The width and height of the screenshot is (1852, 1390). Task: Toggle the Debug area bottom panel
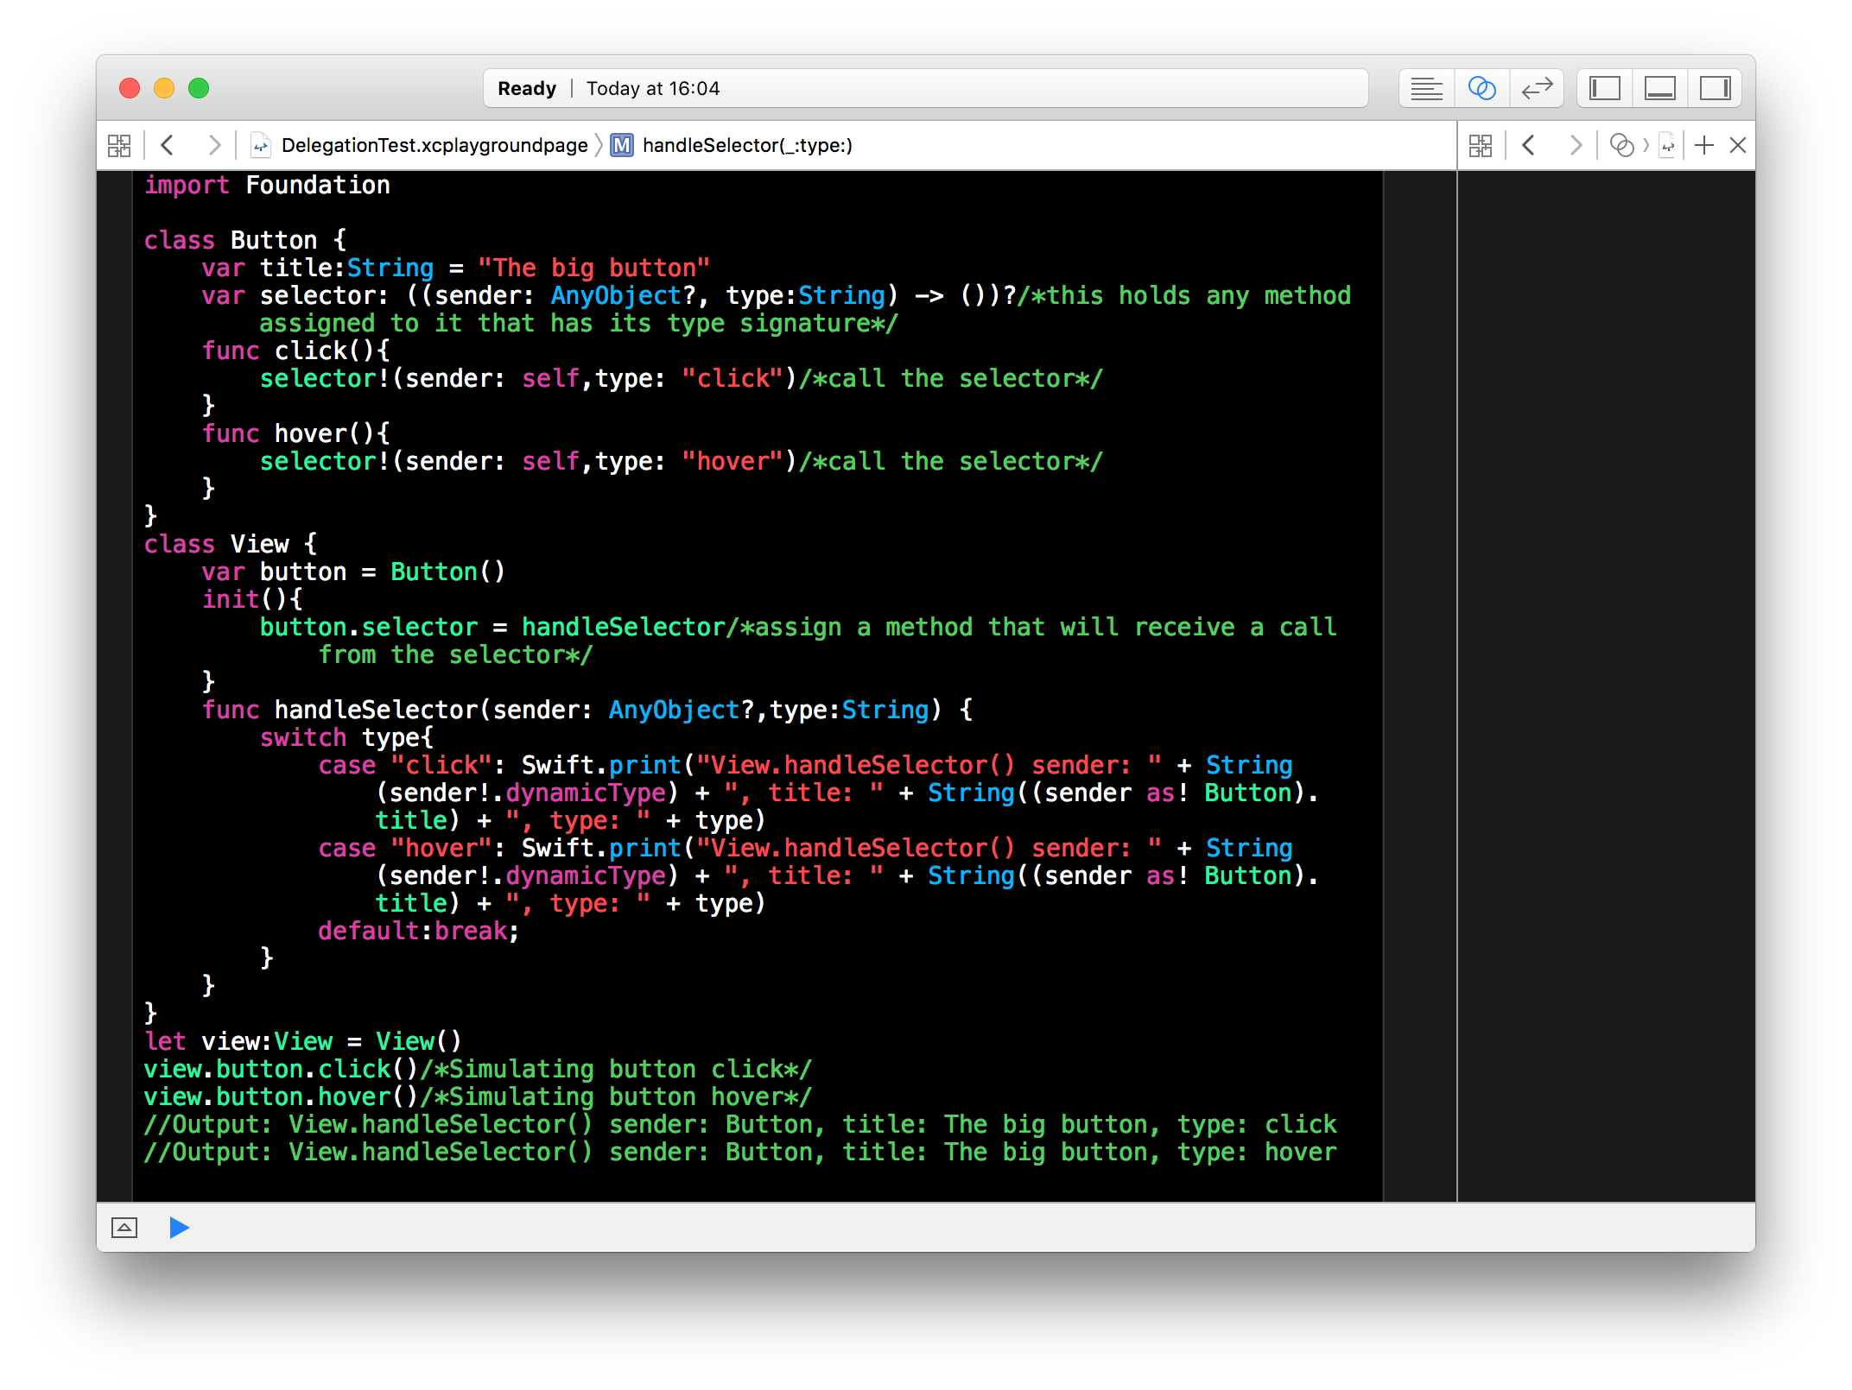[x=1660, y=88]
